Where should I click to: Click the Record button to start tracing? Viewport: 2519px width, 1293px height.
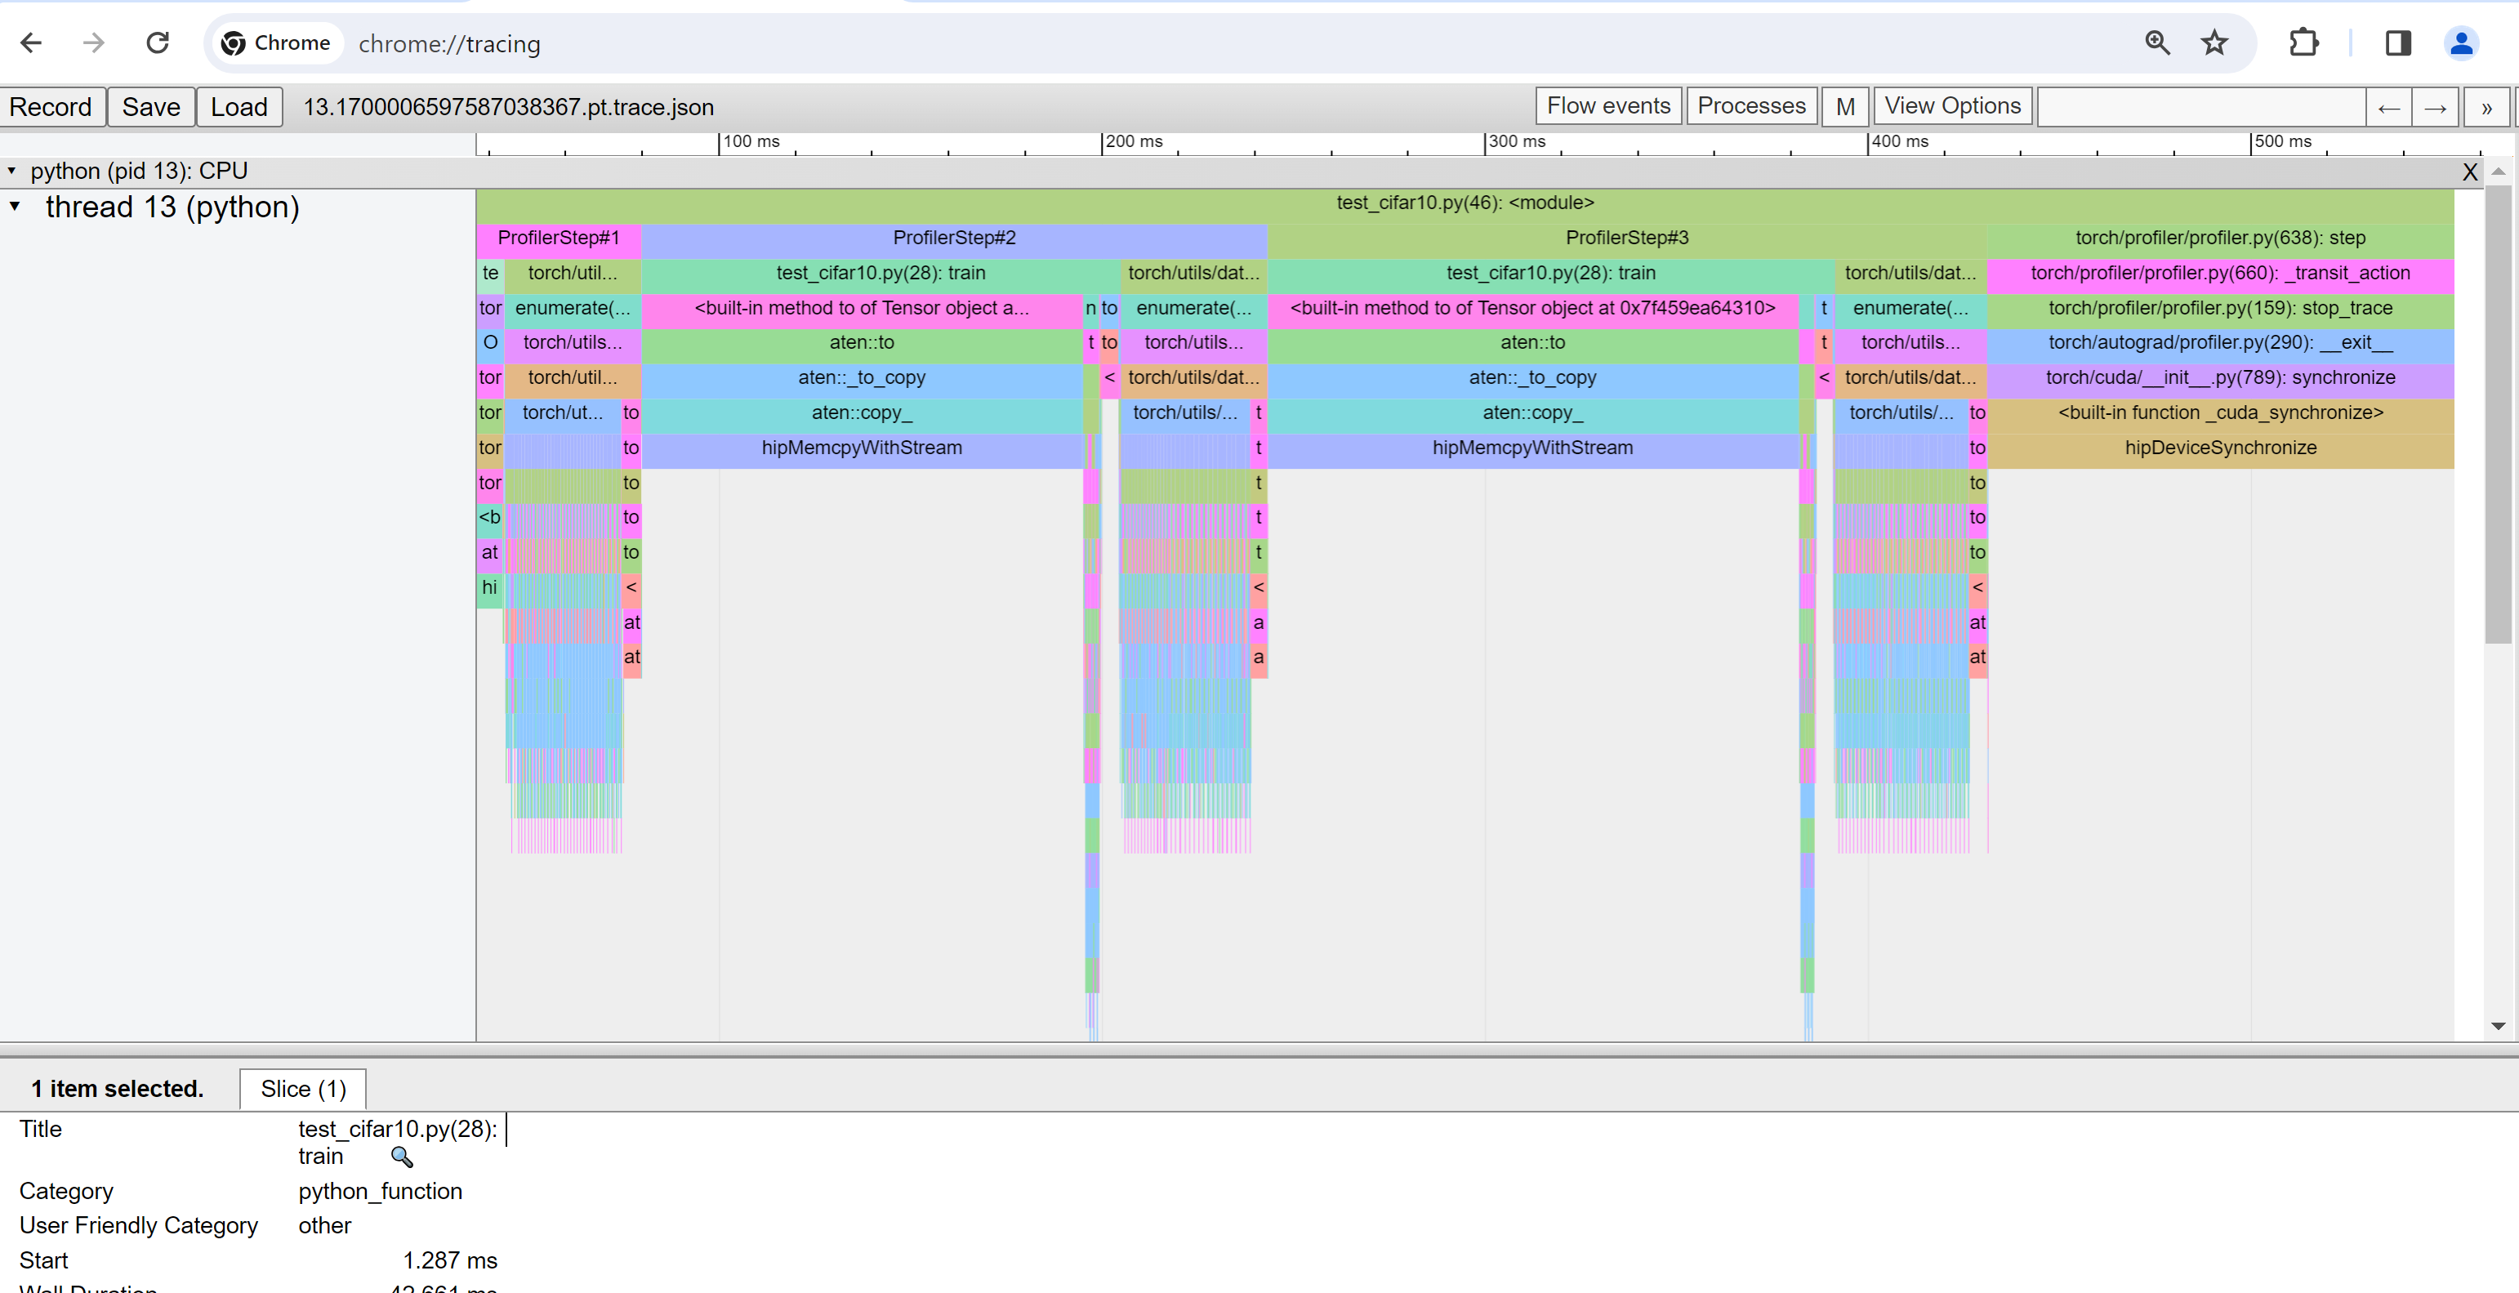55,104
